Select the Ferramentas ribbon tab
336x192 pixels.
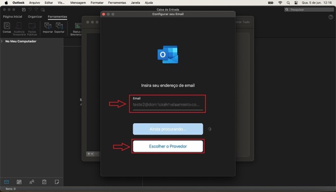57,17
